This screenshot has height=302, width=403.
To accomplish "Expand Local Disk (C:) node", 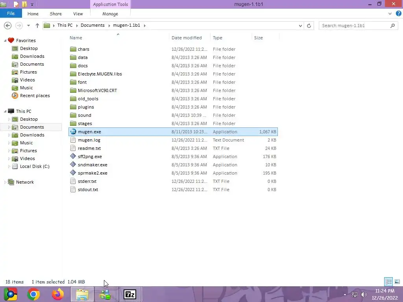I will pyautogui.click(x=9, y=166).
